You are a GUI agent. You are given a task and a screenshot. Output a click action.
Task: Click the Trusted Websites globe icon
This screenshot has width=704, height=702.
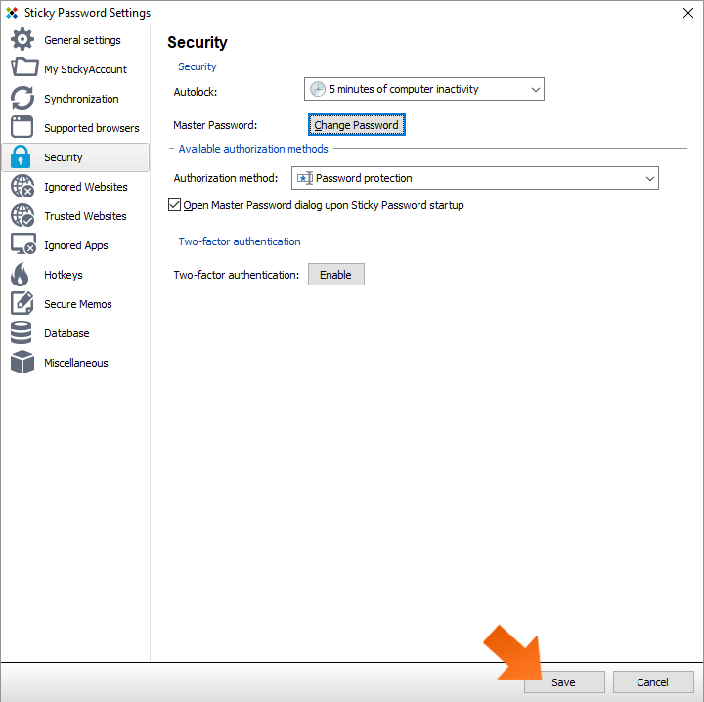22,215
